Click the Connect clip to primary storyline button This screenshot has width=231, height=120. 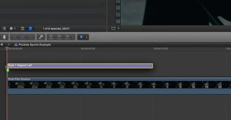[51, 37]
